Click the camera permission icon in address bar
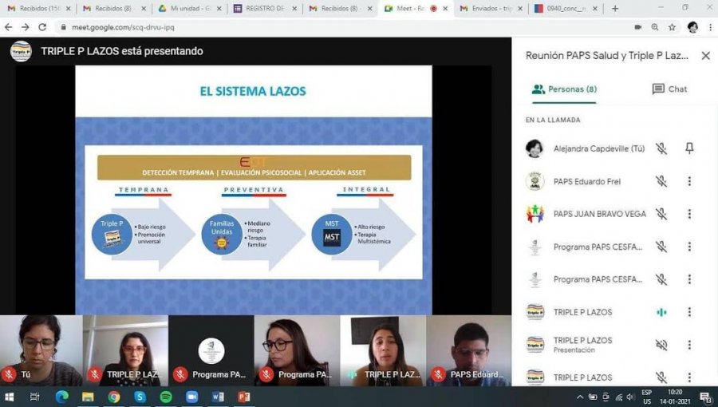 coord(638,27)
